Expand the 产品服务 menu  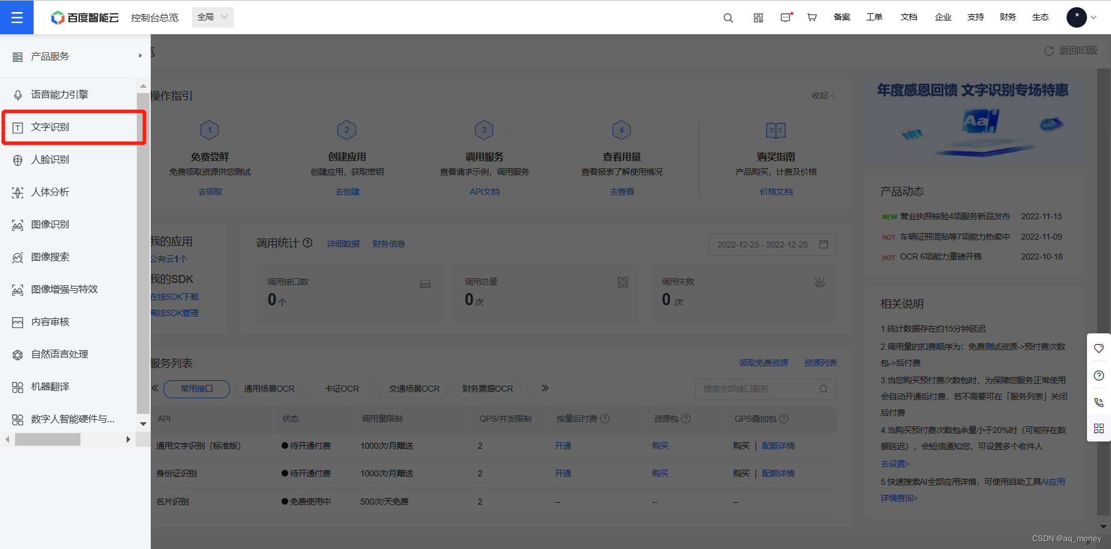pos(75,56)
